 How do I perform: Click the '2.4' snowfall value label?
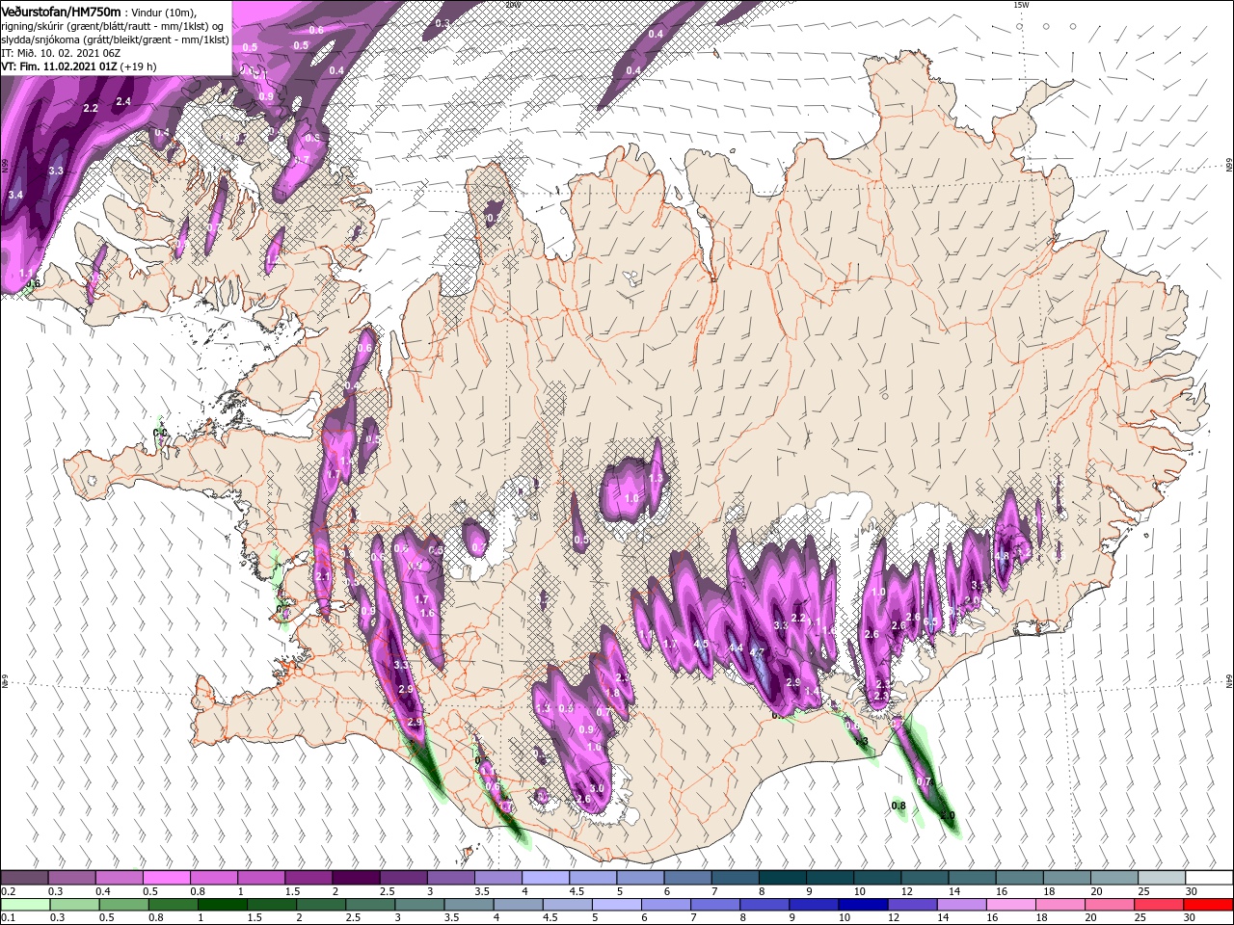[123, 101]
